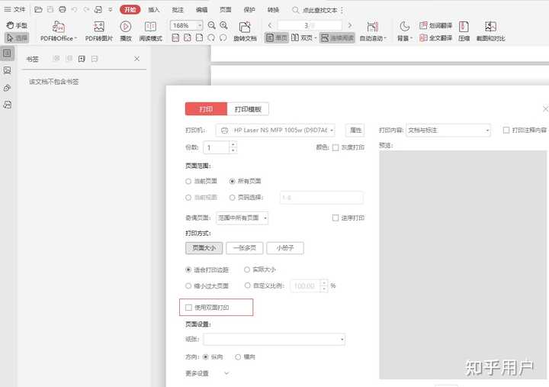This screenshot has width=549, height=387.
Task: Choose 纵向 portrait orientation
Action: [x=206, y=357]
